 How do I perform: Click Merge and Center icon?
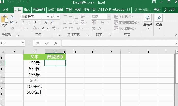(x=83, y=22)
